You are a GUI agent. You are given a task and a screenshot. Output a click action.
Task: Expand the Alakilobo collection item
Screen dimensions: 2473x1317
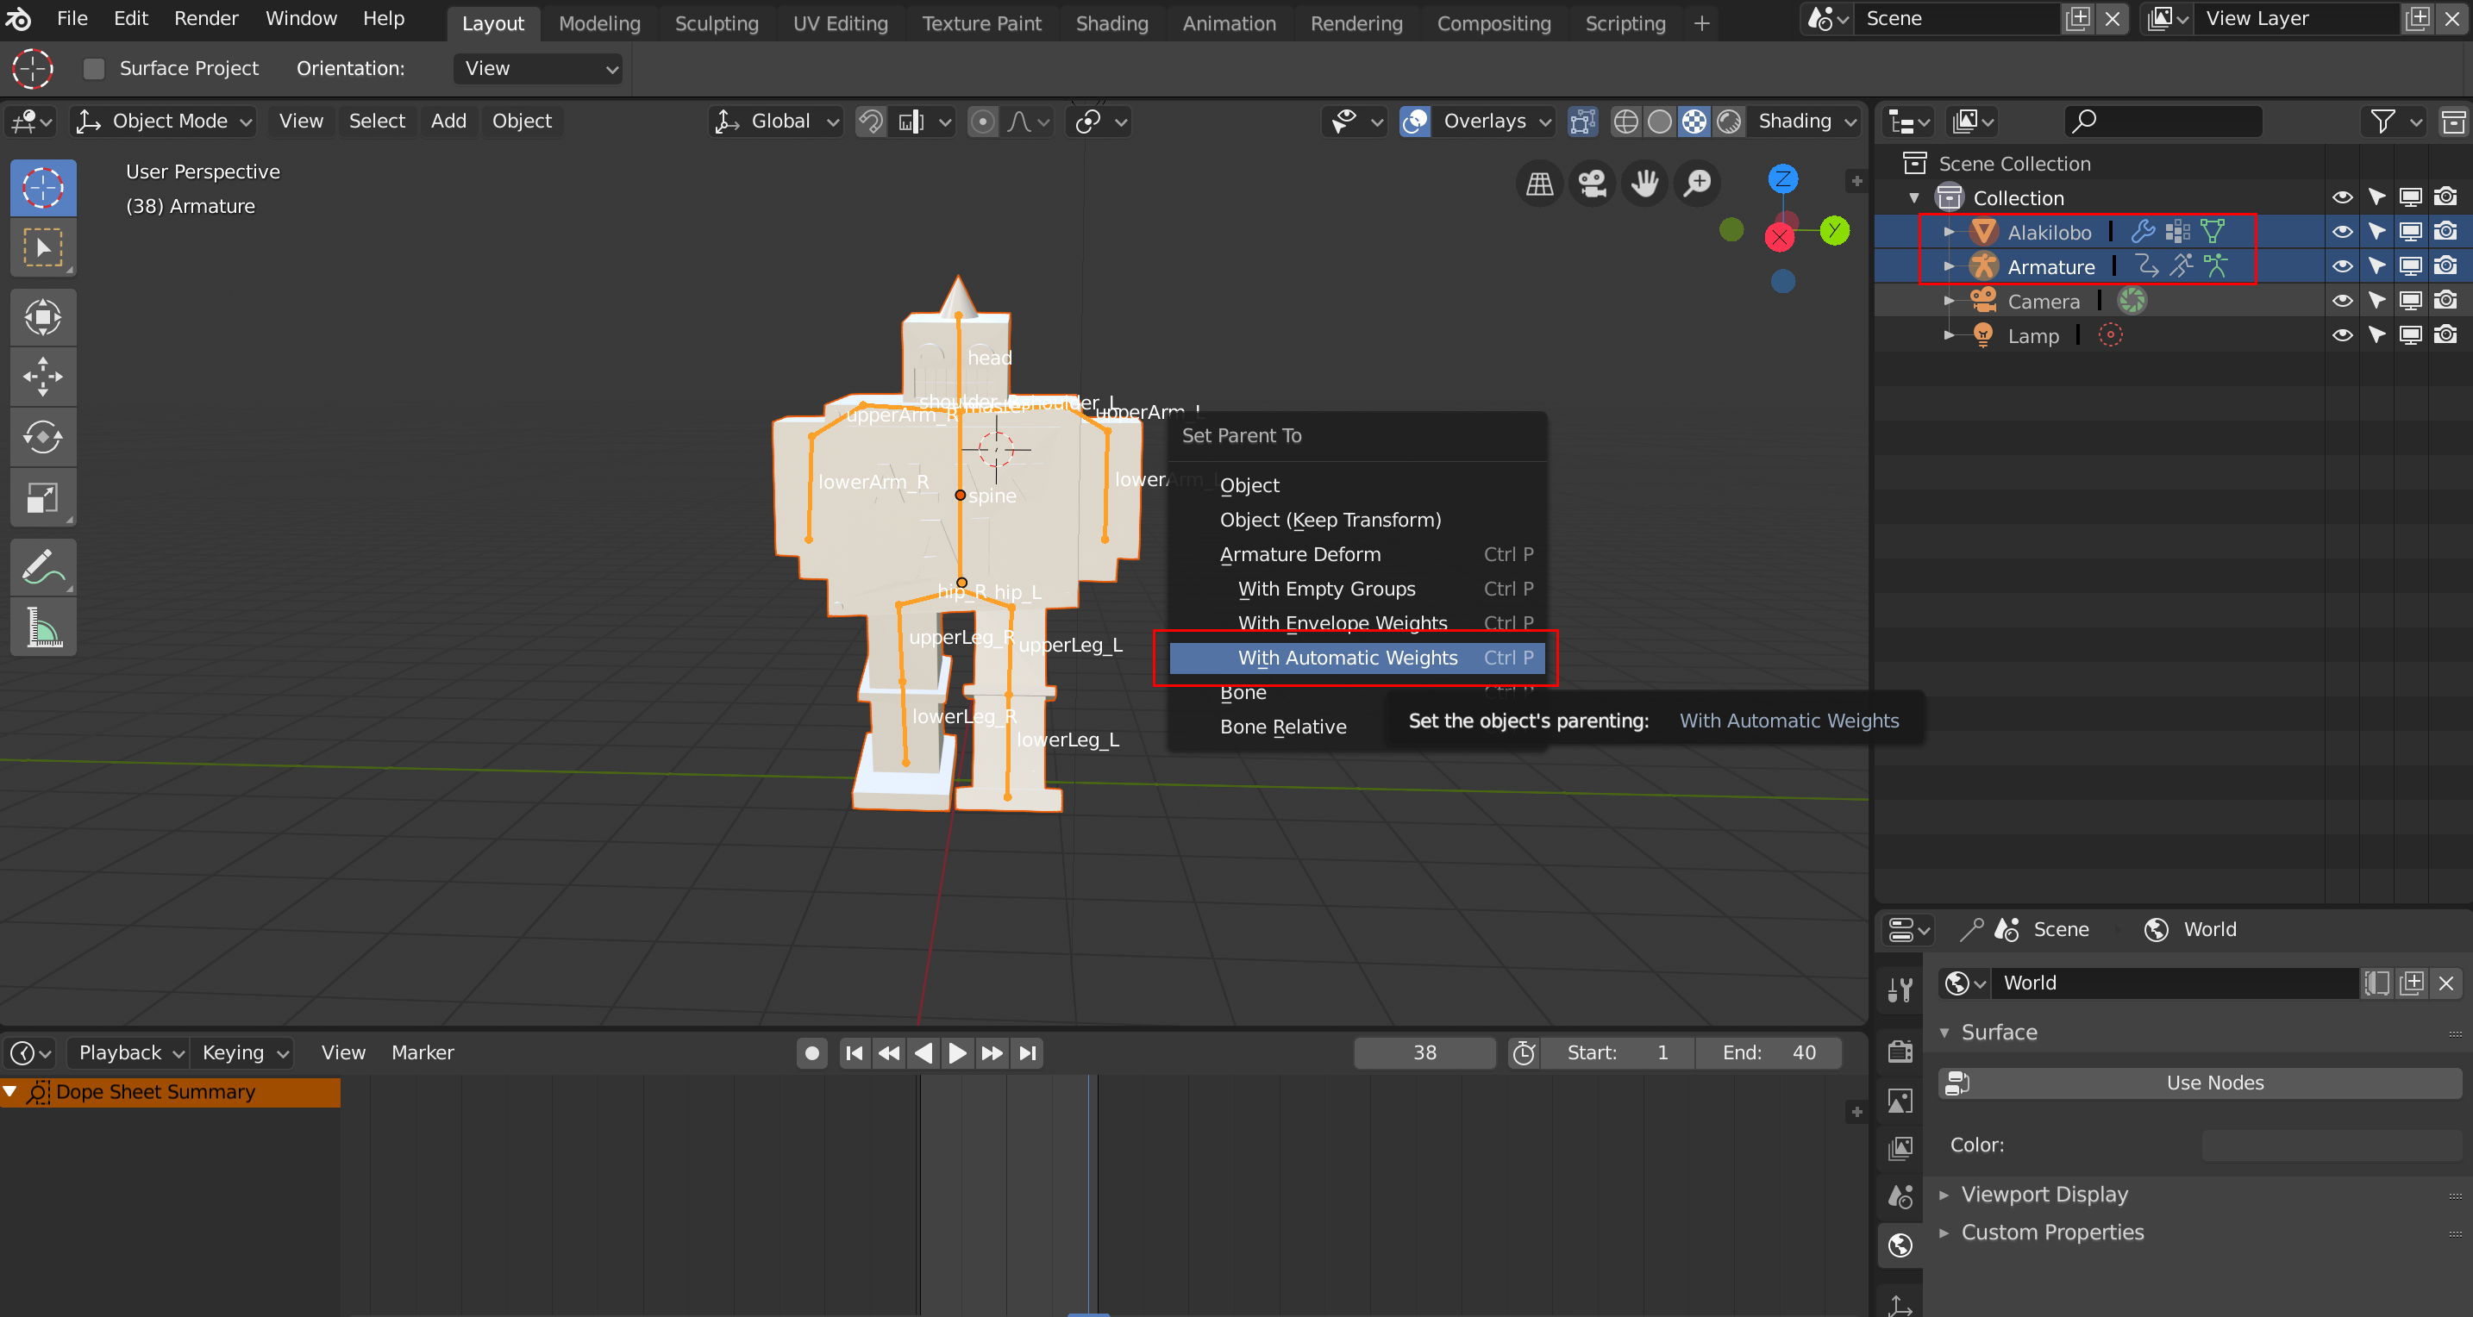coord(1946,230)
